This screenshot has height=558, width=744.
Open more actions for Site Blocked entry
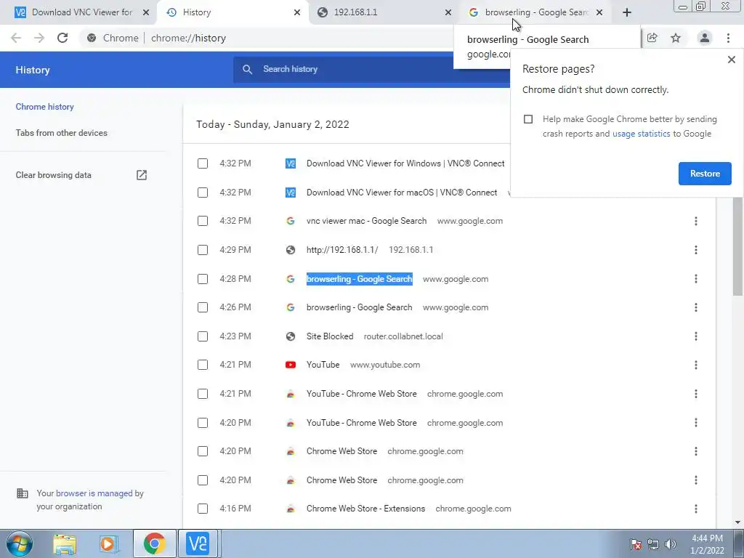pos(695,336)
